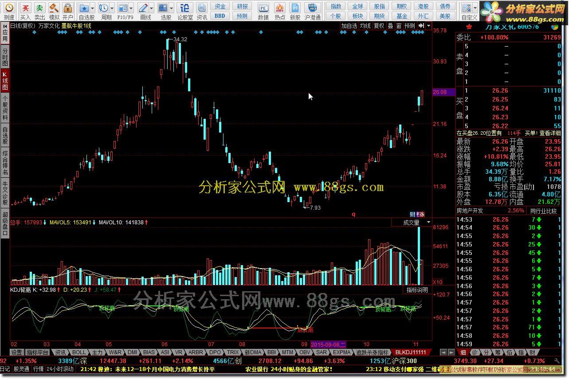Click the 卖出 sell icon
This screenshot has width=569, height=379.
pyautogui.click(x=40, y=8)
